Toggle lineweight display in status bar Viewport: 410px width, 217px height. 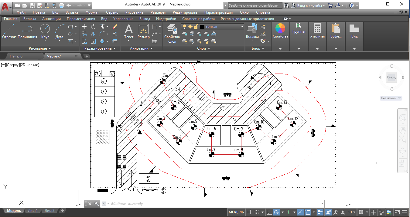pos(320,212)
